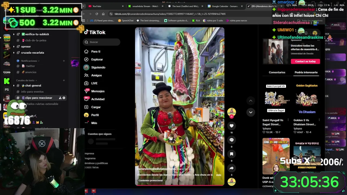Click the browser address bar URL
The image size is (347, 195).
coord(170,14)
